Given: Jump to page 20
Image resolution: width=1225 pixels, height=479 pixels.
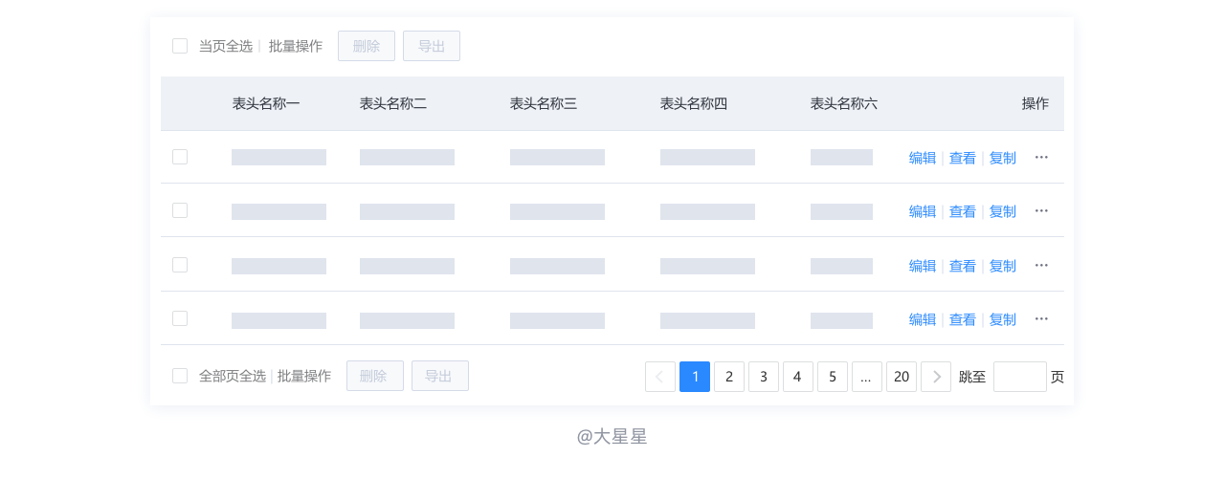Looking at the screenshot, I should pos(902,377).
